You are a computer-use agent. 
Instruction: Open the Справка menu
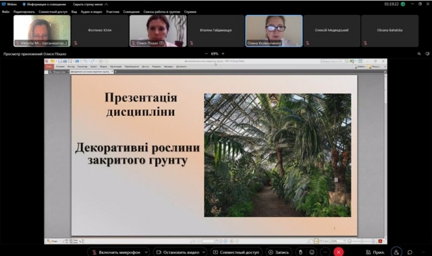click(190, 12)
